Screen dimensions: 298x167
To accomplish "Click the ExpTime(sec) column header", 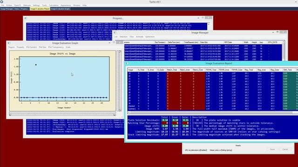I will point(160,42).
